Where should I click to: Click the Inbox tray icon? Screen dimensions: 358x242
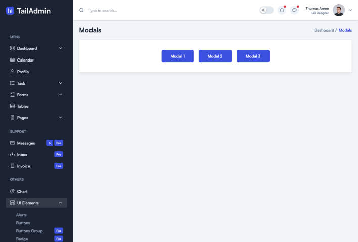click(13, 154)
